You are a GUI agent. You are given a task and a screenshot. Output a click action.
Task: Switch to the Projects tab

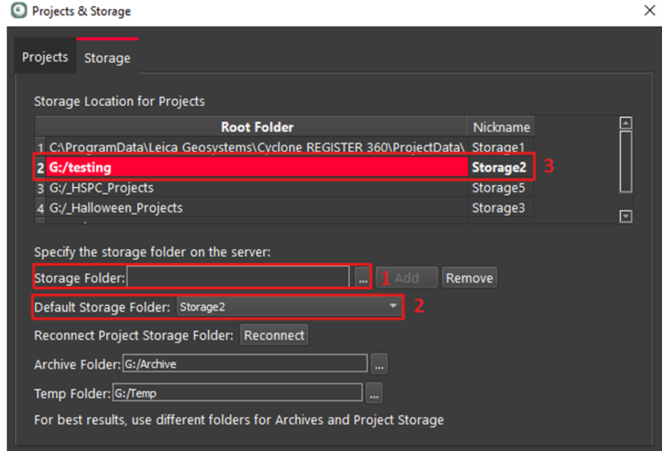(x=44, y=58)
